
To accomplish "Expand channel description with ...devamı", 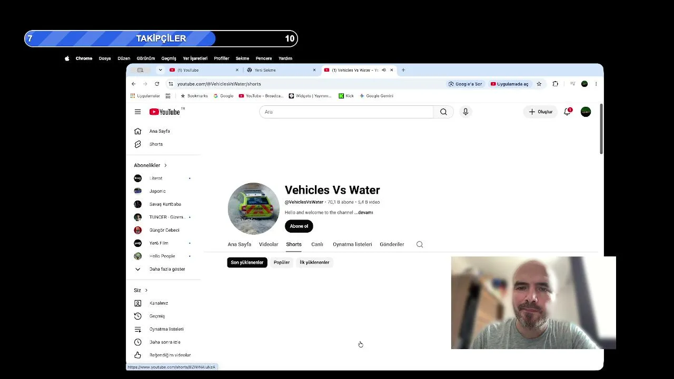I will 364,213.
